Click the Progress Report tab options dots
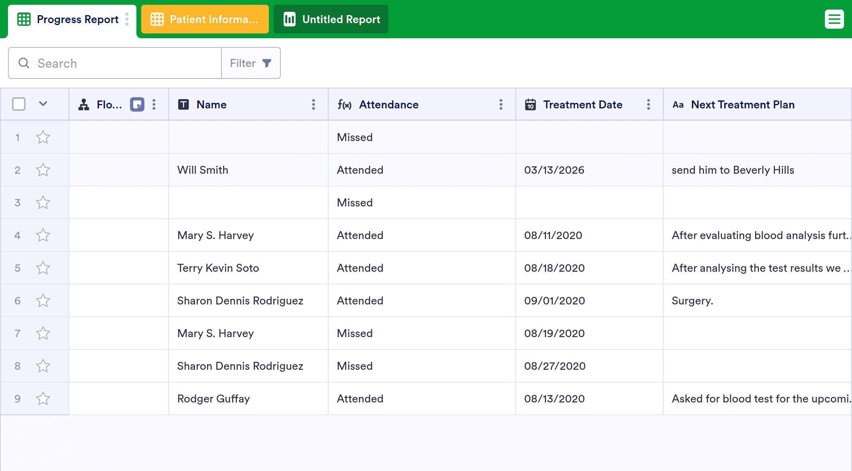Image resolution: width=852 pixels, height=471 pixels. pyautogui.click(x=127, y=19)
